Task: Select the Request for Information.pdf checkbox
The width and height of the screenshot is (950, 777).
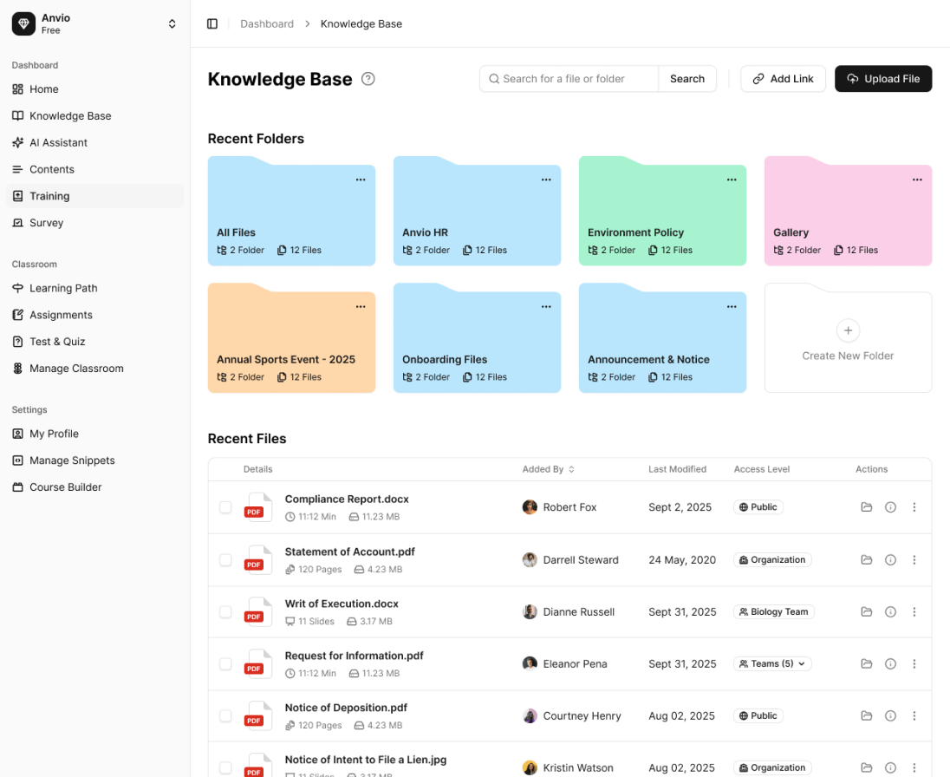Action: pos(225,664)
